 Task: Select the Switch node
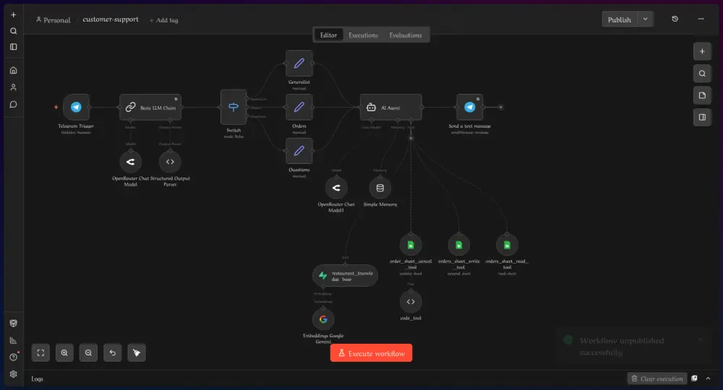point(234,108)
